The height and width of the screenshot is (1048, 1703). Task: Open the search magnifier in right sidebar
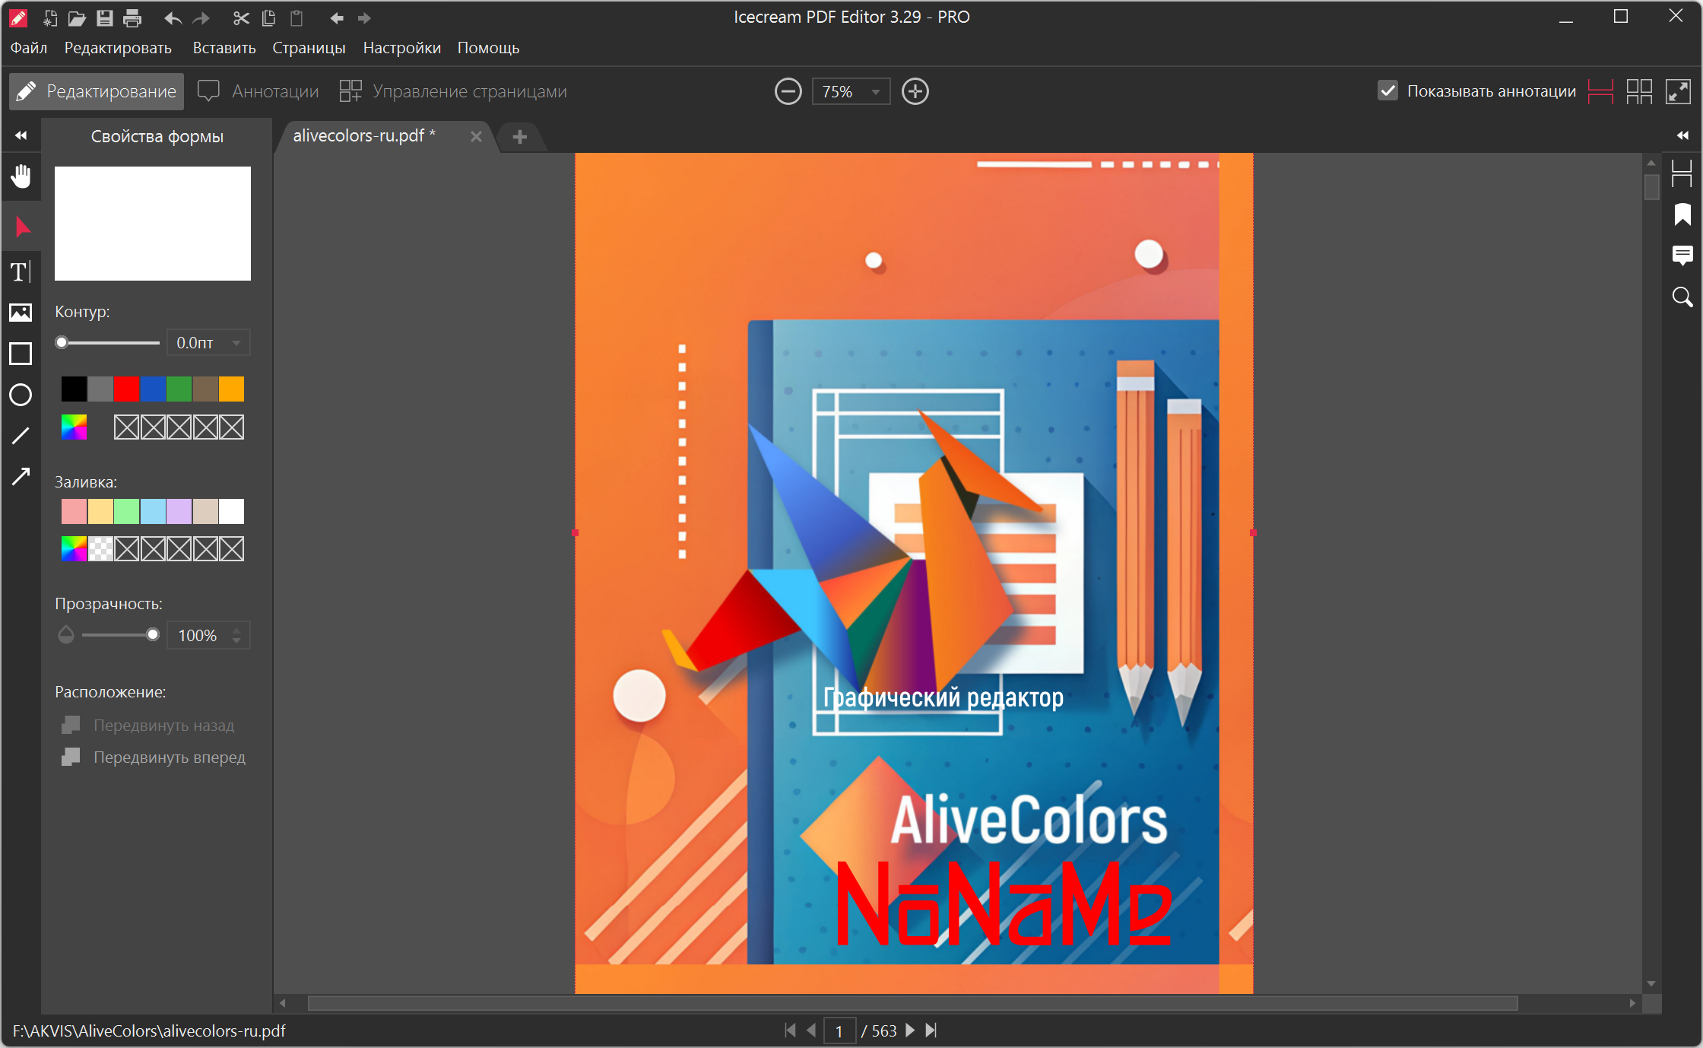pyautogui.click(x=1682, y=297)
